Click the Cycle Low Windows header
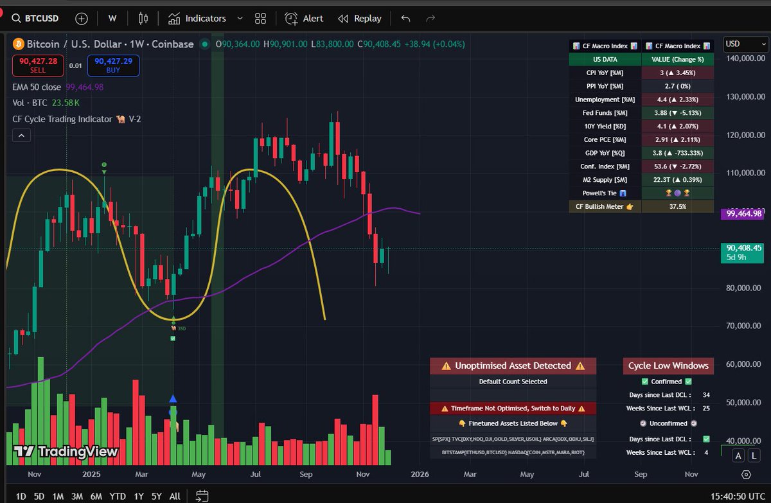771x503 pixels. (668, 366)
